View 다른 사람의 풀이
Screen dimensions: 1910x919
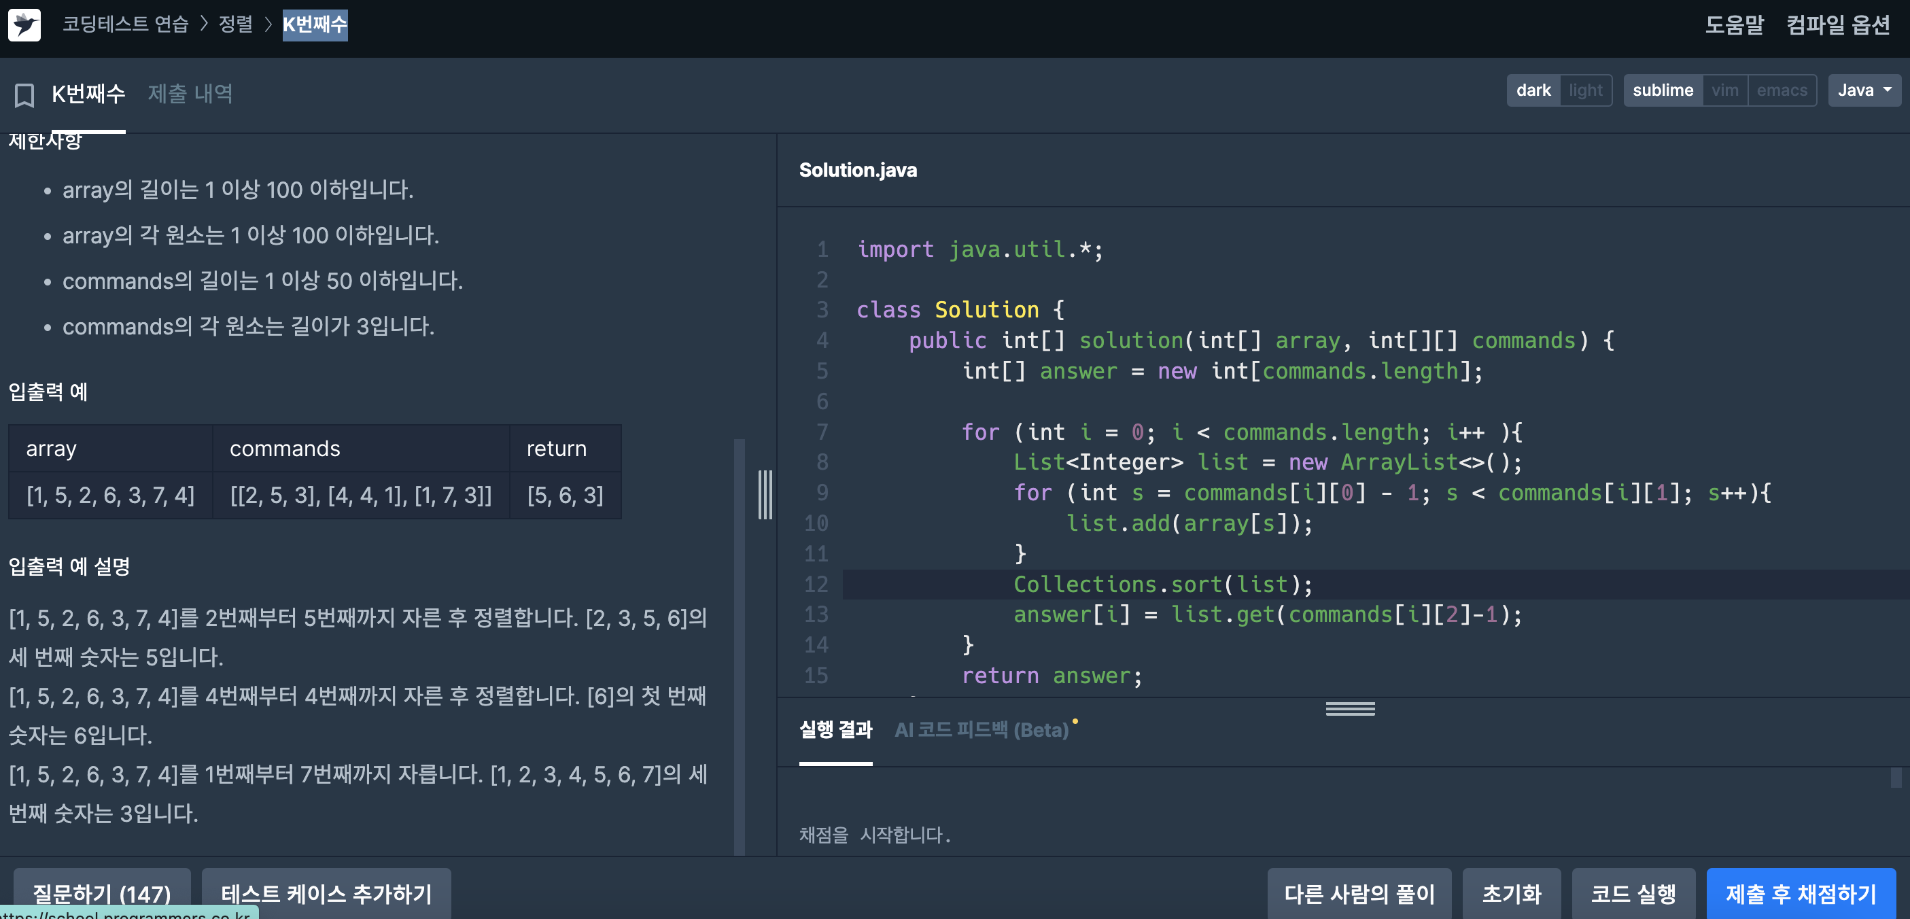tap(1359, 893)
